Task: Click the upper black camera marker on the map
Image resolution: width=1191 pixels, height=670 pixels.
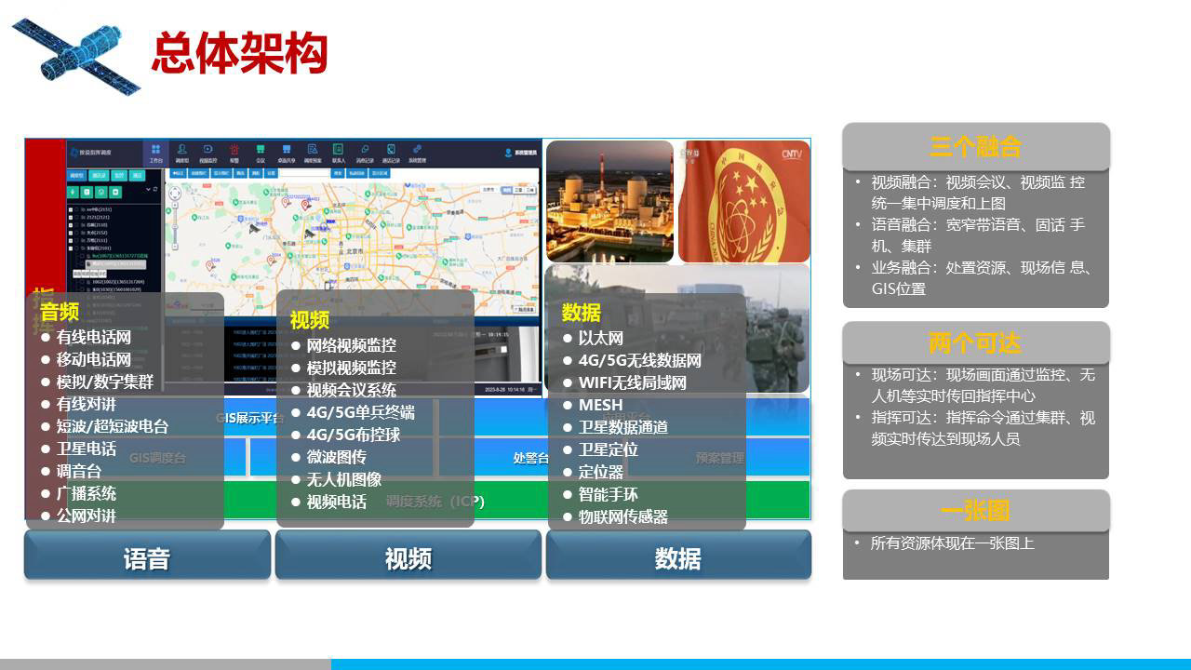Action: pyautogui.click(x=254, y=228)
